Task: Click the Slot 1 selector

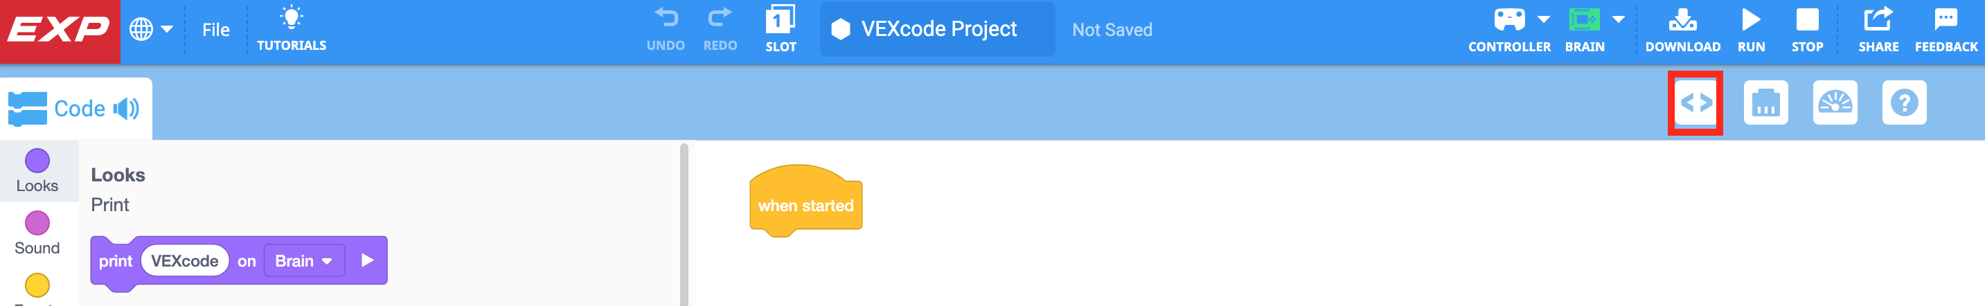Action: (x=780, y=29)
